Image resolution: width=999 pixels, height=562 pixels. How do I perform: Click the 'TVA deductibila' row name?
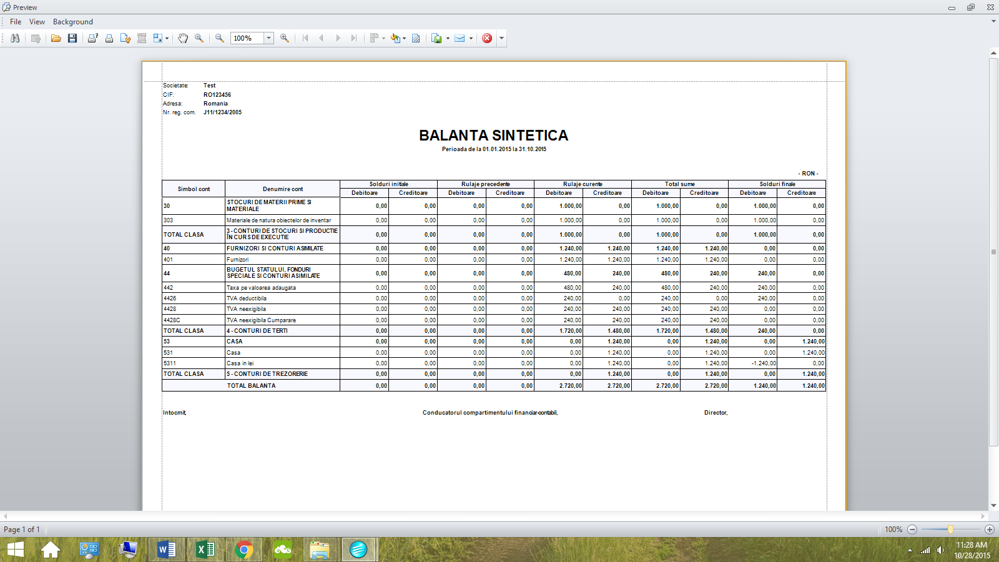tap(246, 298)
